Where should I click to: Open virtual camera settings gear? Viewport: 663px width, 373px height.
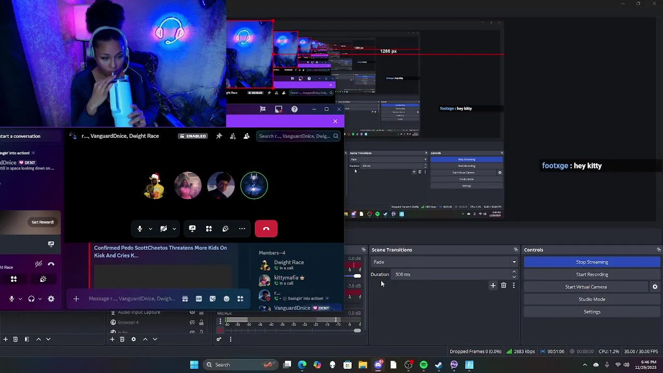(x=655, y=287)
